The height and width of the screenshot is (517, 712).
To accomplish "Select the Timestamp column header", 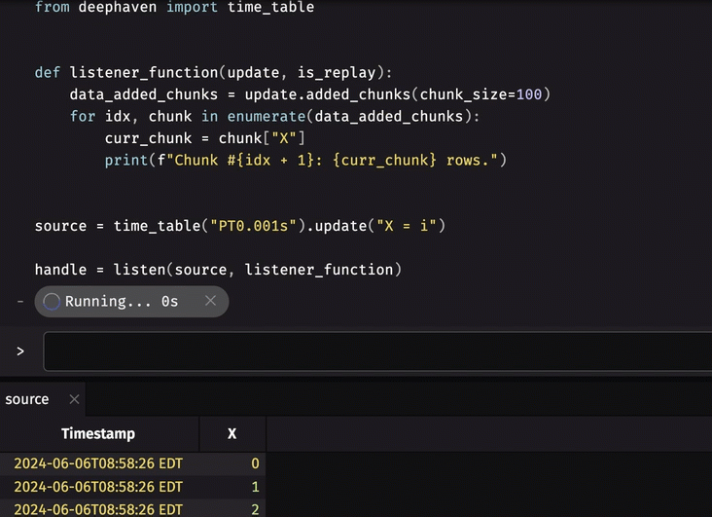I will point(98,433).
